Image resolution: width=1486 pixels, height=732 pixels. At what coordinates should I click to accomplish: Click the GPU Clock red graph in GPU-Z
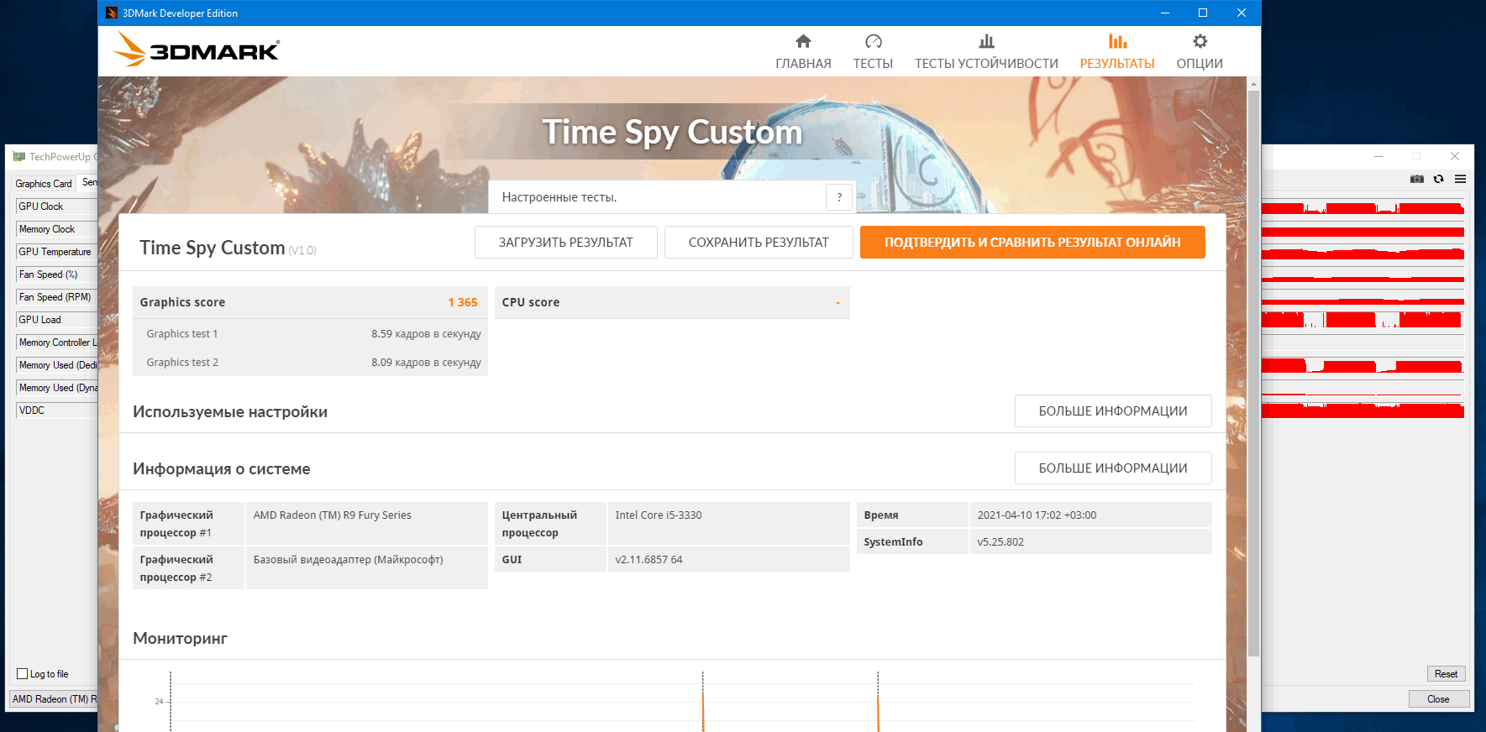point(1363,207)
